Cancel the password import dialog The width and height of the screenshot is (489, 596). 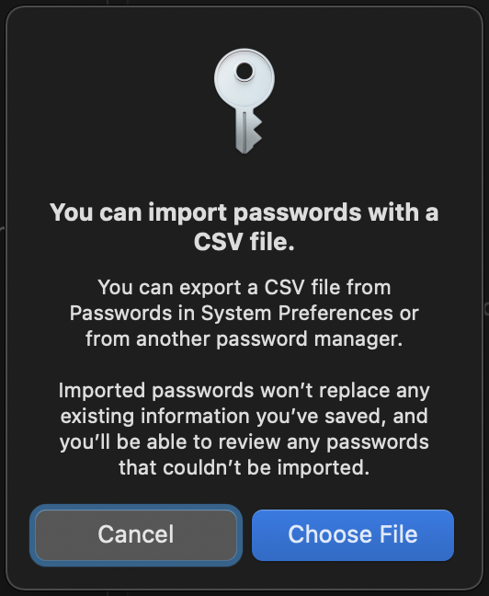(x=136, y=534)
